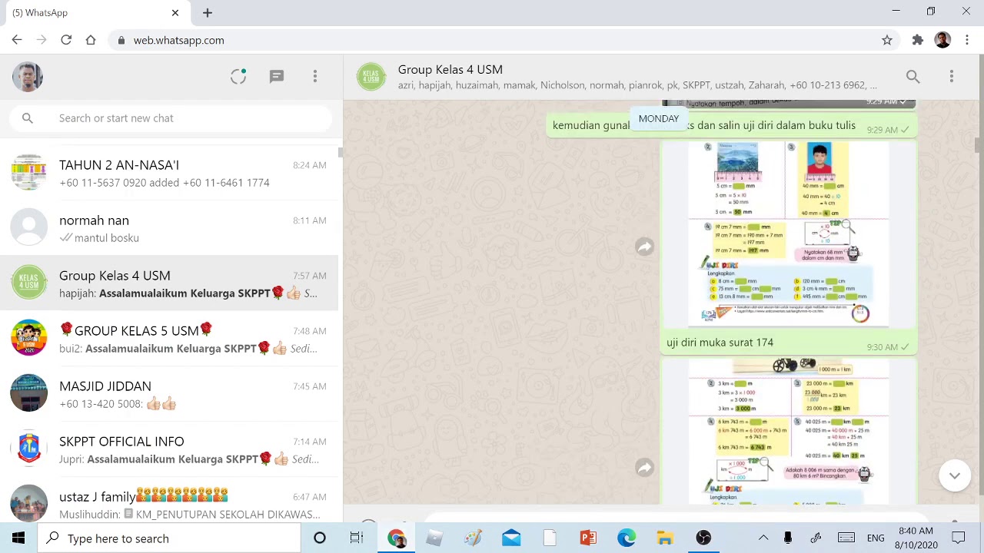Open Chrome from taskbar
984x553 pixels.
click(396, 538)
